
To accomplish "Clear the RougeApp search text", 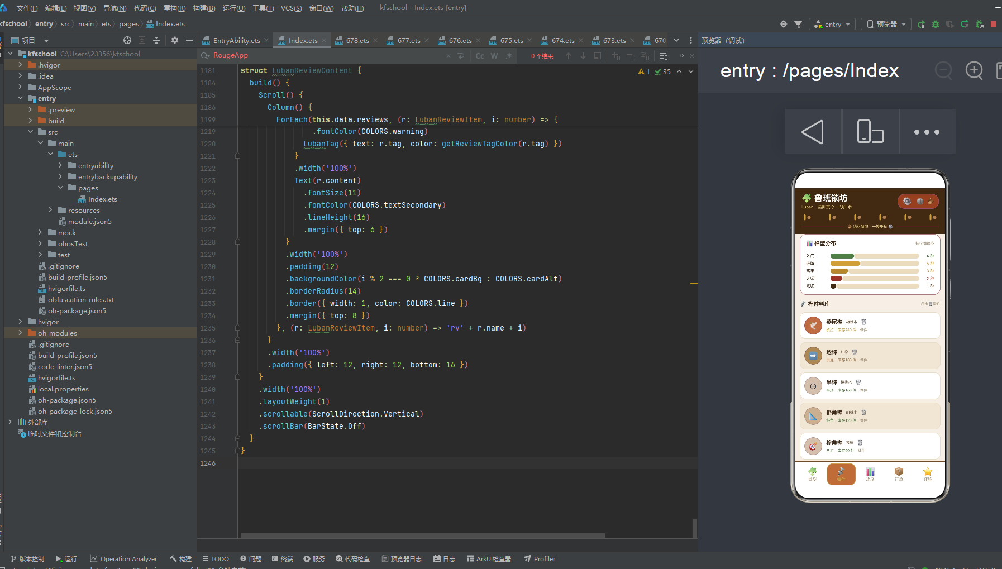I will pos(448,56).
